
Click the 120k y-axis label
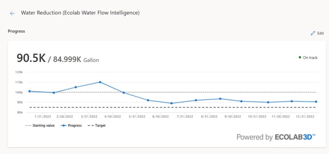pyautogui.click(x=19, y=72)
